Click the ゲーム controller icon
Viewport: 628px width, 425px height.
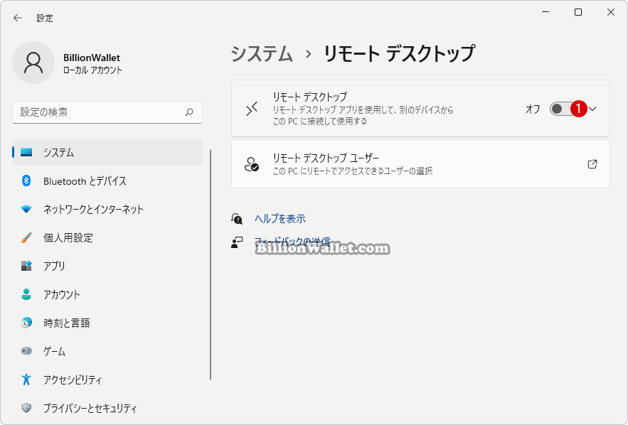click(26, 351)
